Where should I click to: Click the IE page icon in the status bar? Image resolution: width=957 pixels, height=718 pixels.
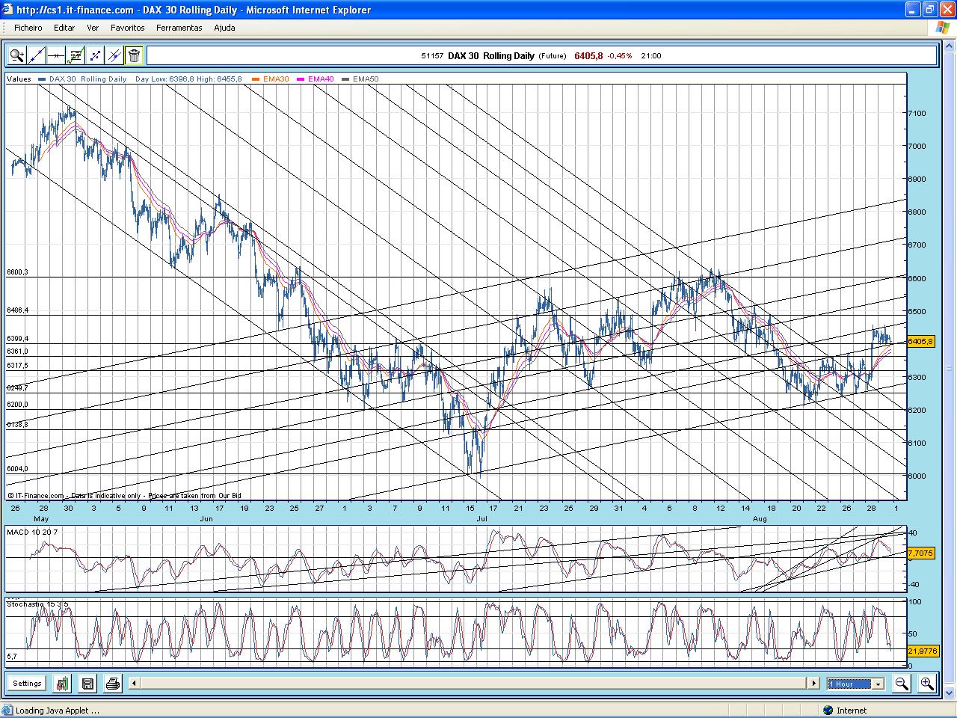[x=8, y=711]
